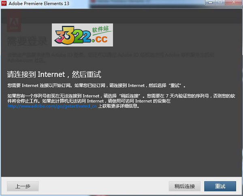Go back with the 上一步 button
The width and height of the screenshot is (243, 196).
23,186
